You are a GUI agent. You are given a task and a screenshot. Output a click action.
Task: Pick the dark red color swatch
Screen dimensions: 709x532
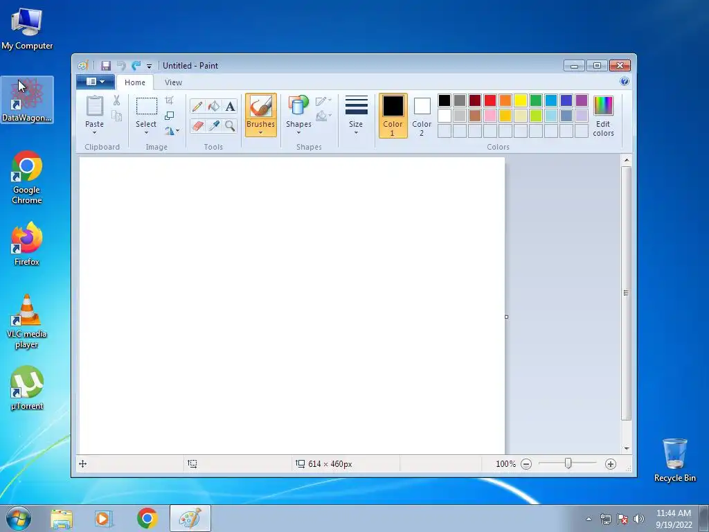[475, 100]
